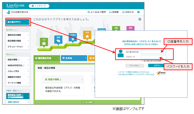
Task: Click arrow chevron on 運用状況の確認 row
Action: pos(28,35)
